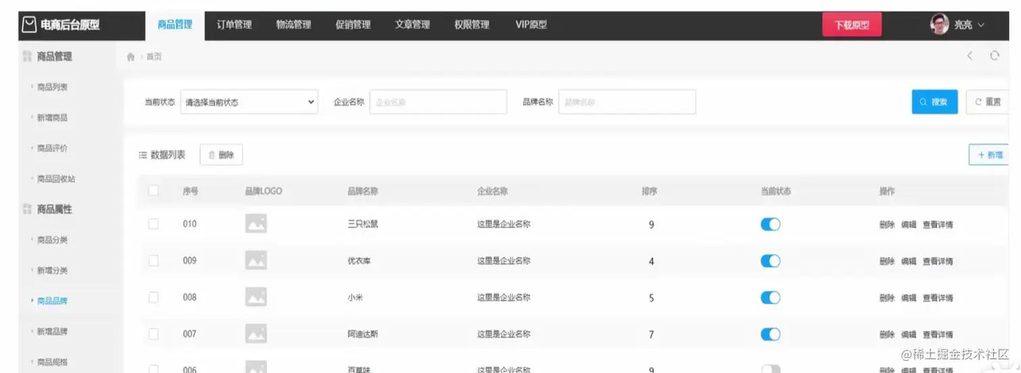This screenshot has height=373, width=1021.
Task: Click the 品牌名称 column header
Action: point(363,191)
